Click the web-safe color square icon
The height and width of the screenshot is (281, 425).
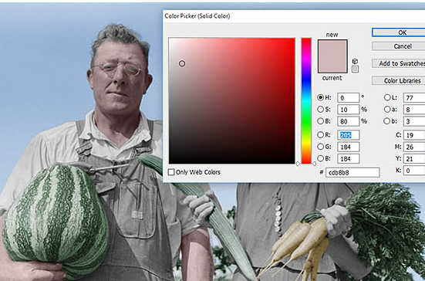355,69
